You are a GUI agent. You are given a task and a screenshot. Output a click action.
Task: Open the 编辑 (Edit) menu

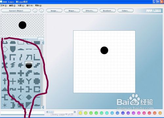12,6
